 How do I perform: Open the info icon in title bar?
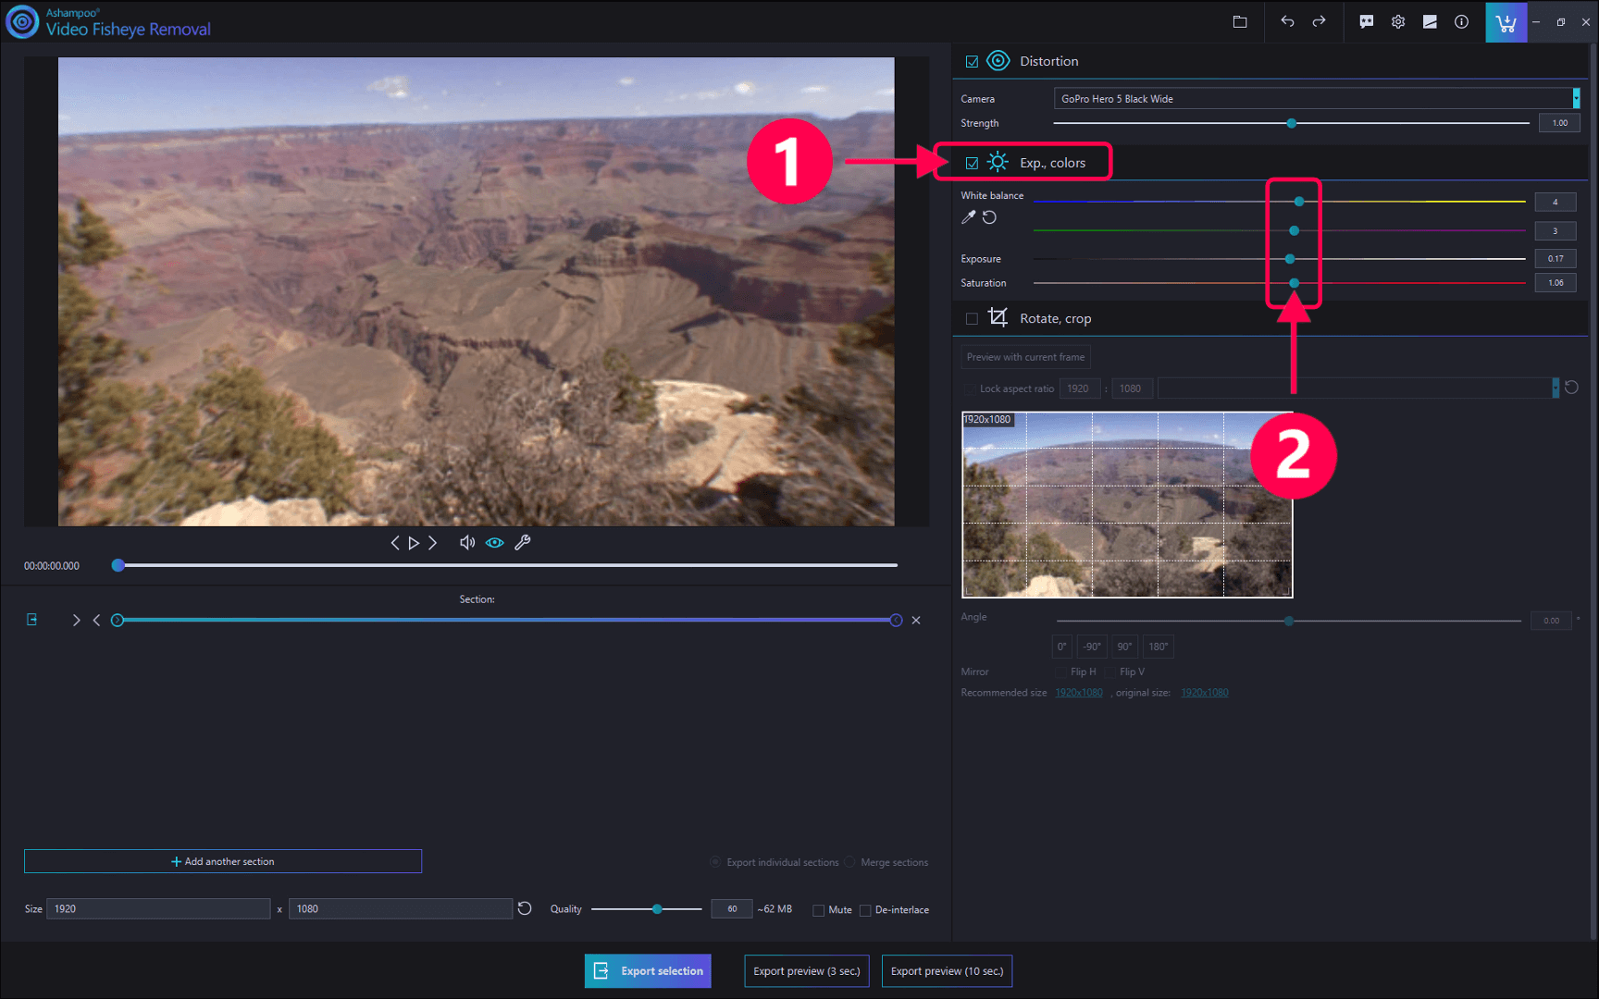[x=1461, y=21]
